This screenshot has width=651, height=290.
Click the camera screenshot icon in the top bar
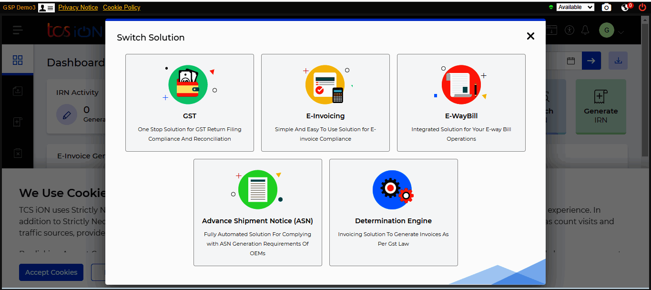click(606, 7)
